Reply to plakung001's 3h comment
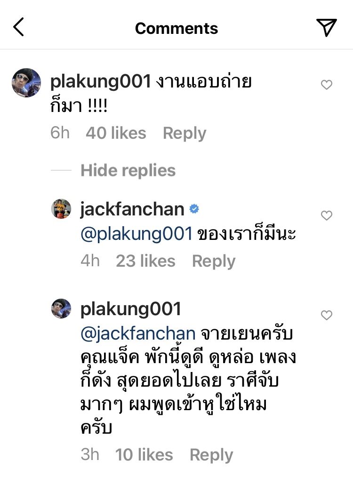The image size is (353, 484). pos(211,455)
